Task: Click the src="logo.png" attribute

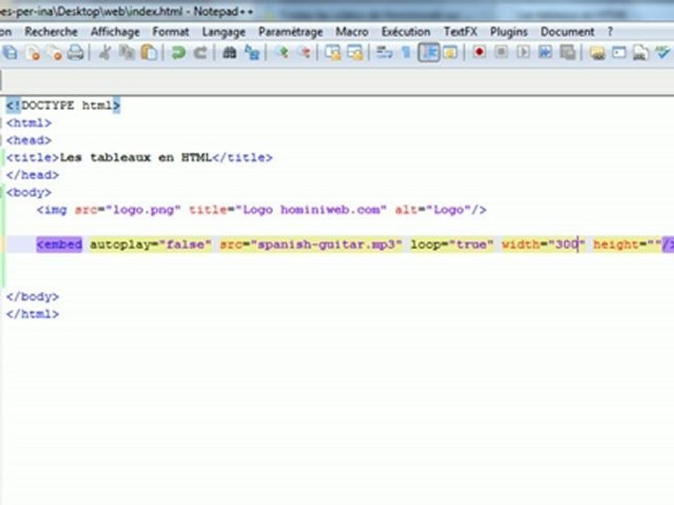Action: tap(128, 210)
